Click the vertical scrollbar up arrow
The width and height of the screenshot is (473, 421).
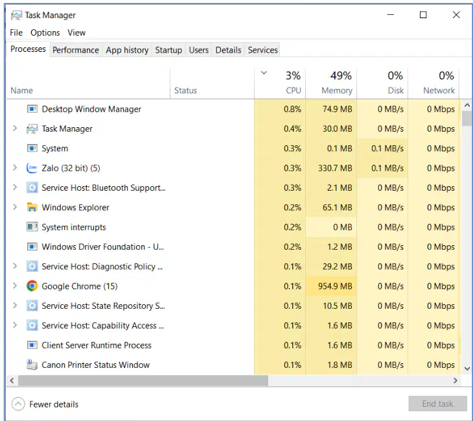click(467, 105)
